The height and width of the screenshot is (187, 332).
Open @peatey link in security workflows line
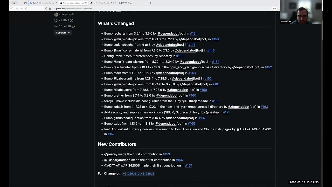click(212, 112)
